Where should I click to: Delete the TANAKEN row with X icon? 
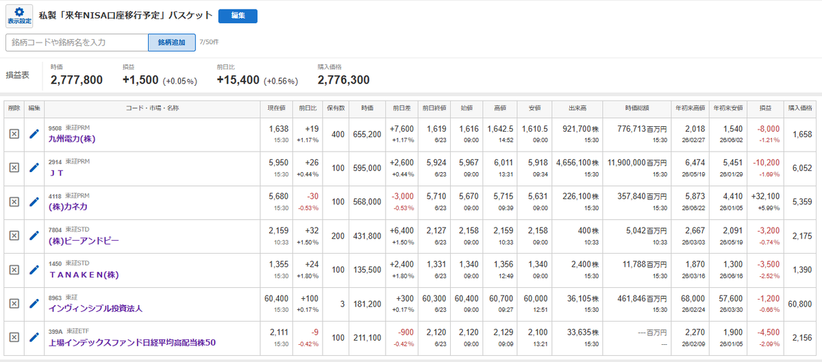(14, 269)
